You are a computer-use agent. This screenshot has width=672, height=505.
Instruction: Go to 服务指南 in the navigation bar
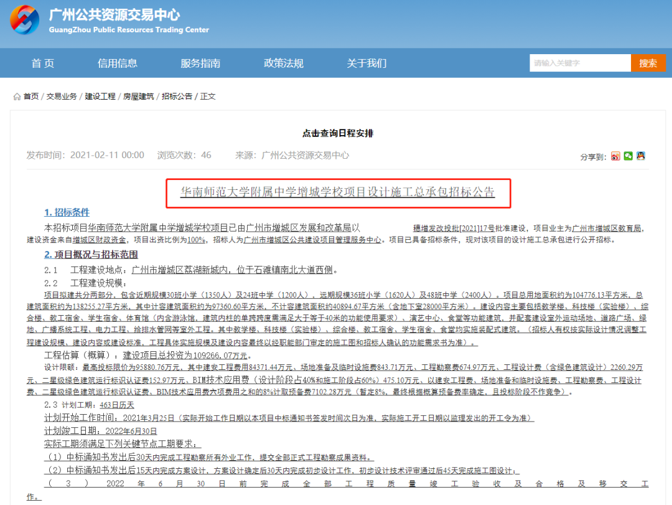[200, 63]
